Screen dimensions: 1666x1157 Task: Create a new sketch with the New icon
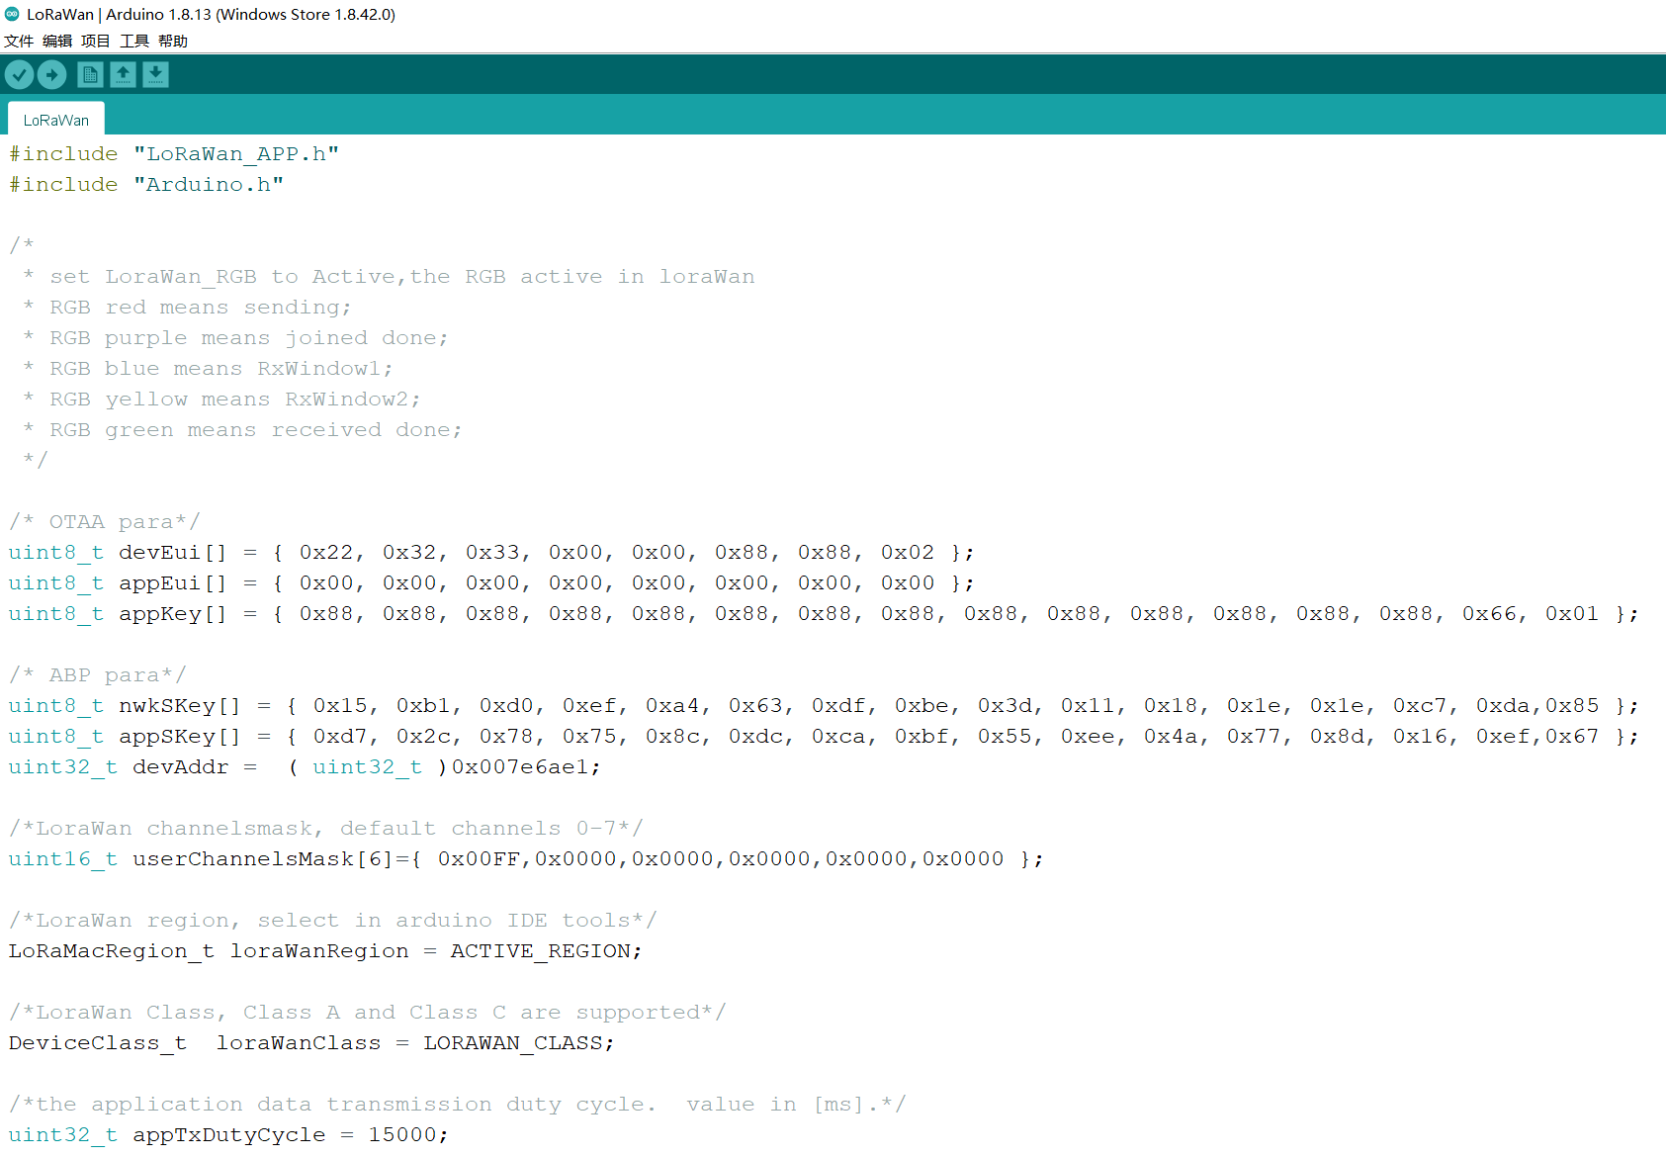point(90,74)
